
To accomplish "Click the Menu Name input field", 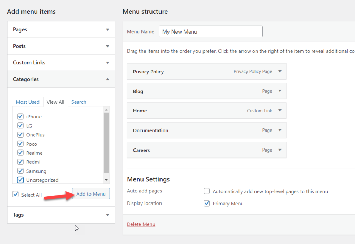I will (211, 31).
